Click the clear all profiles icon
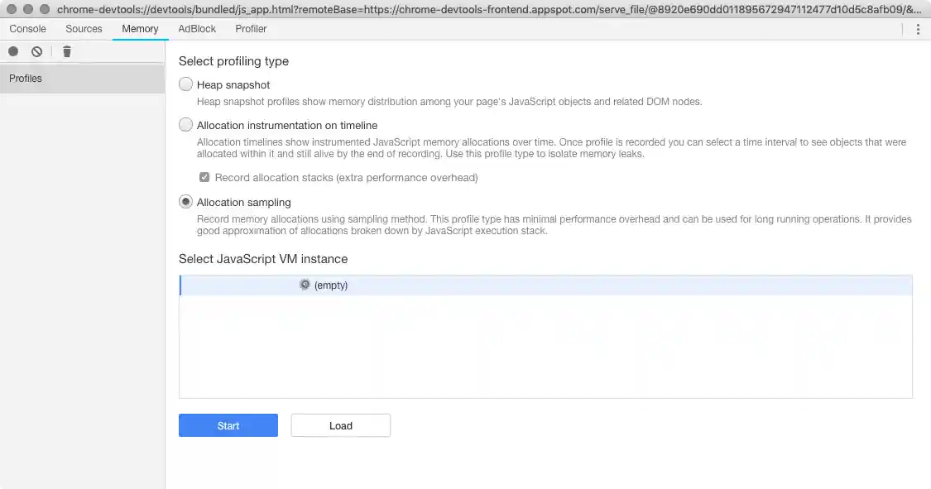 (x=36, y=51)
